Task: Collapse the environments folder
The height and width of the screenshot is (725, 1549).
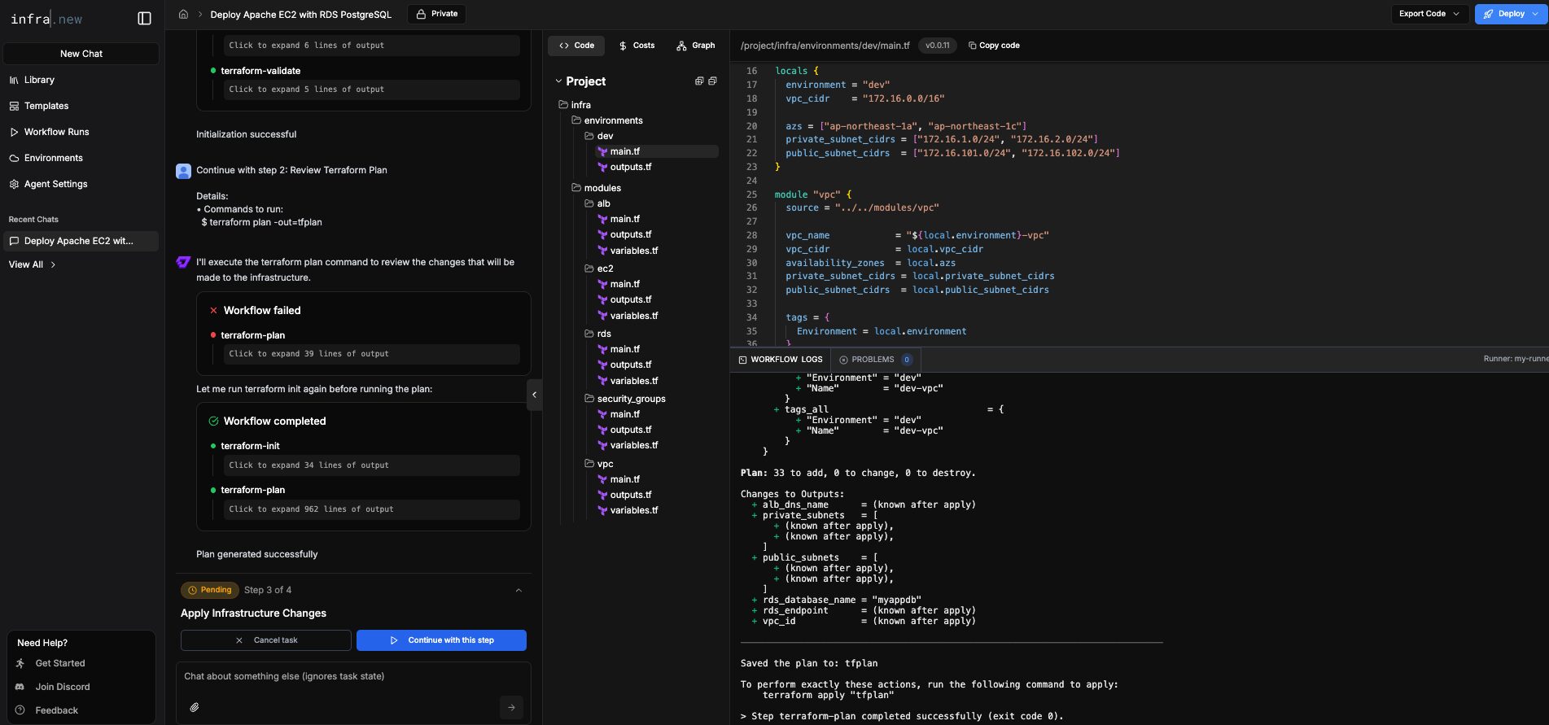Action: (607, 120)
